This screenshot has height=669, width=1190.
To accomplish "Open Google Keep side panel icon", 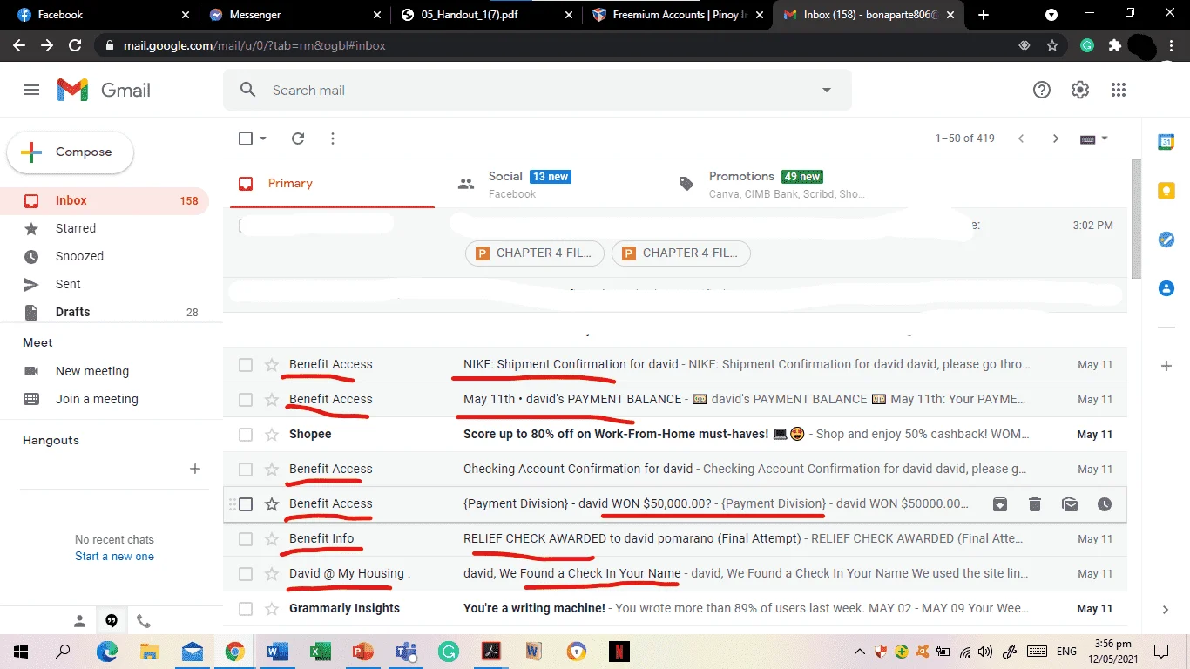I will 1166,191.
